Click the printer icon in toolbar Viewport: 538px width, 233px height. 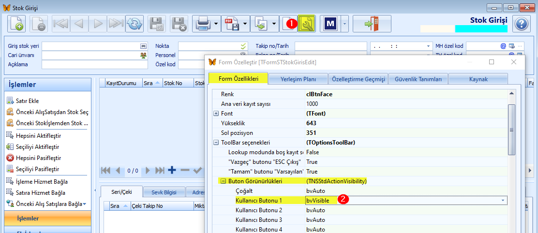[x=203, y=24]
